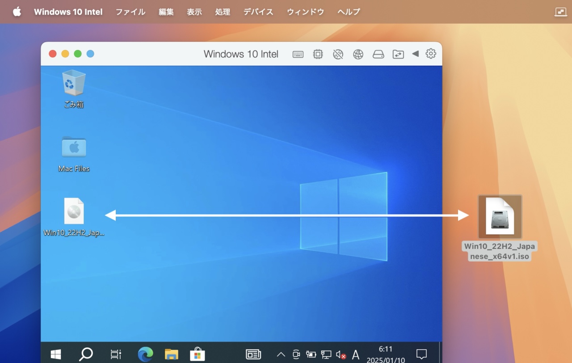Toggle the IME input mode A indicator
The width and height of the screenshot is (572, 363).
click(x=356, y=355)
